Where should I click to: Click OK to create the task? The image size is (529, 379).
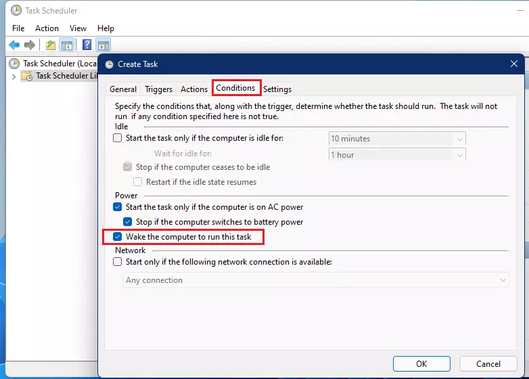coord(421,364)
